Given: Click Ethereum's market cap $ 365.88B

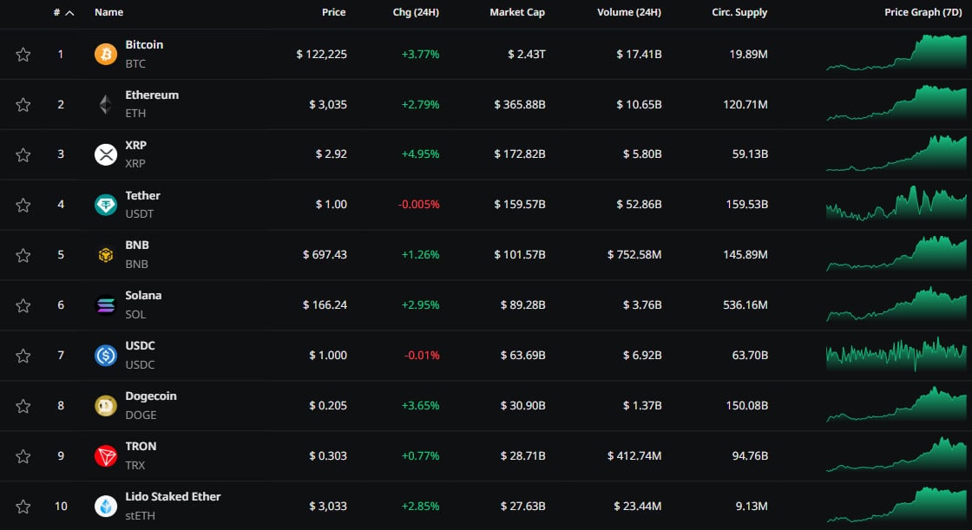Looking at the screenshot, I should coord(520,105).
